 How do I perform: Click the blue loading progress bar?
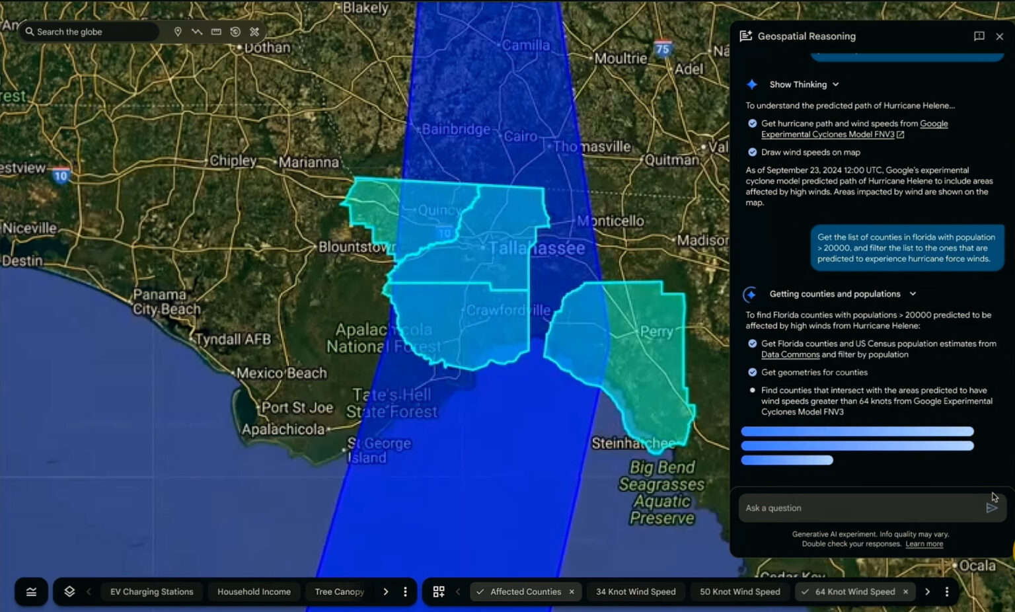[x=857, y=445]
